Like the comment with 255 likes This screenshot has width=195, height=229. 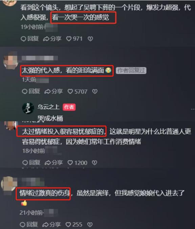74,225
